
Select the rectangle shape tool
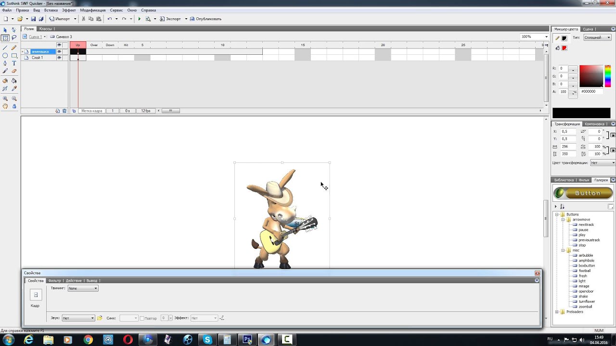pyautogui.click(x=14, y=55)
